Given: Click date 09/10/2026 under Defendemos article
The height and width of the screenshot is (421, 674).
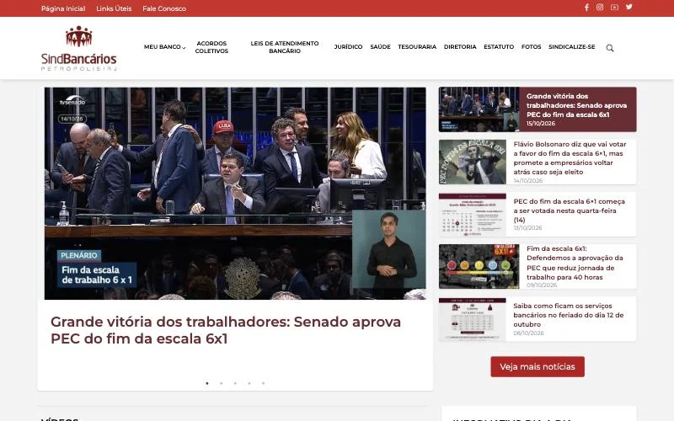Looking at the screenshot, I should pos(542,285).
